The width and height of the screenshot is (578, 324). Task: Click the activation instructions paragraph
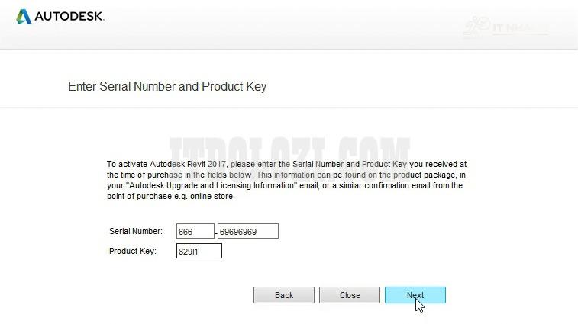pos(286,180)
